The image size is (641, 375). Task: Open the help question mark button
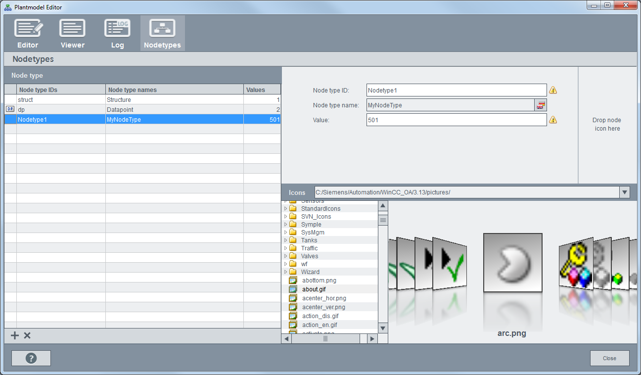[x=31, y=358]
